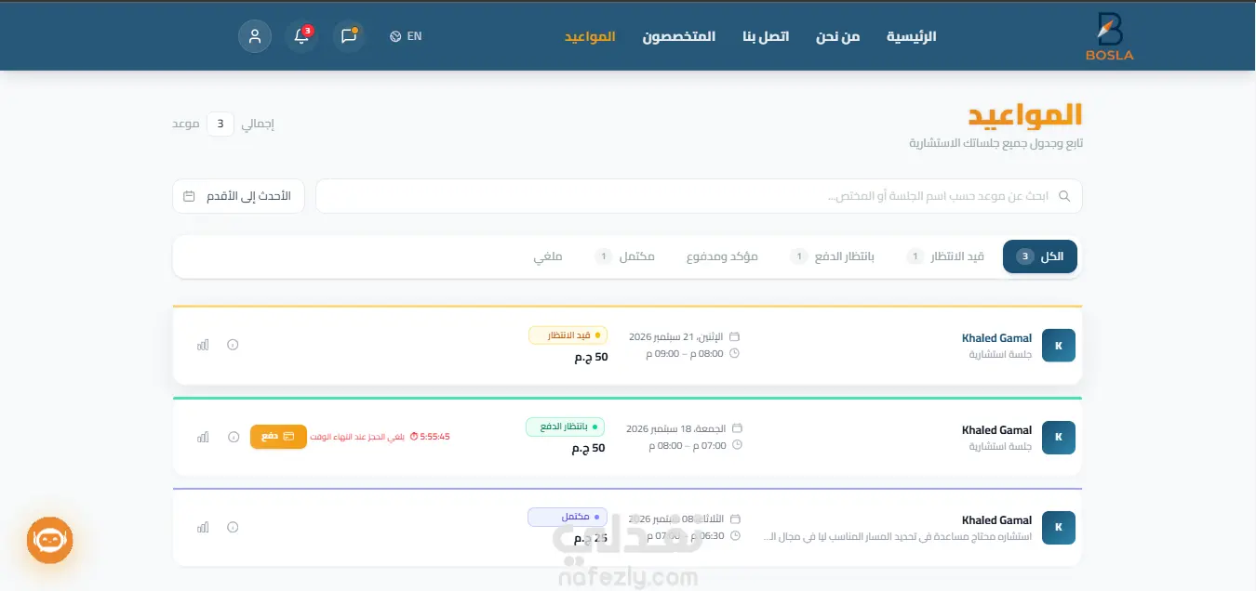Click info icon on awaiting payment row
1256x591 pixels.
[x=233, y=437]
